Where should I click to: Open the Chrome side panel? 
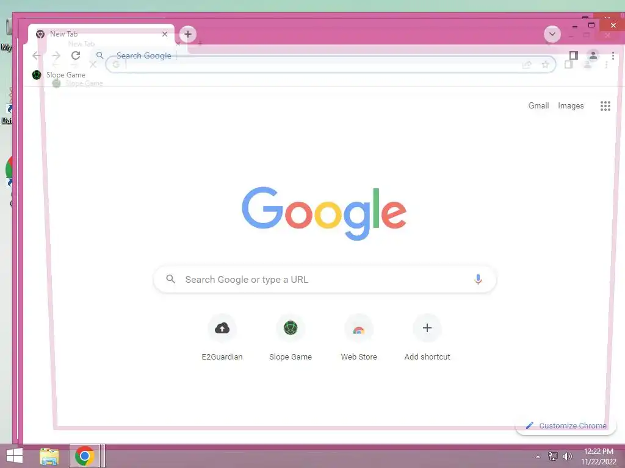click(574, 55)
